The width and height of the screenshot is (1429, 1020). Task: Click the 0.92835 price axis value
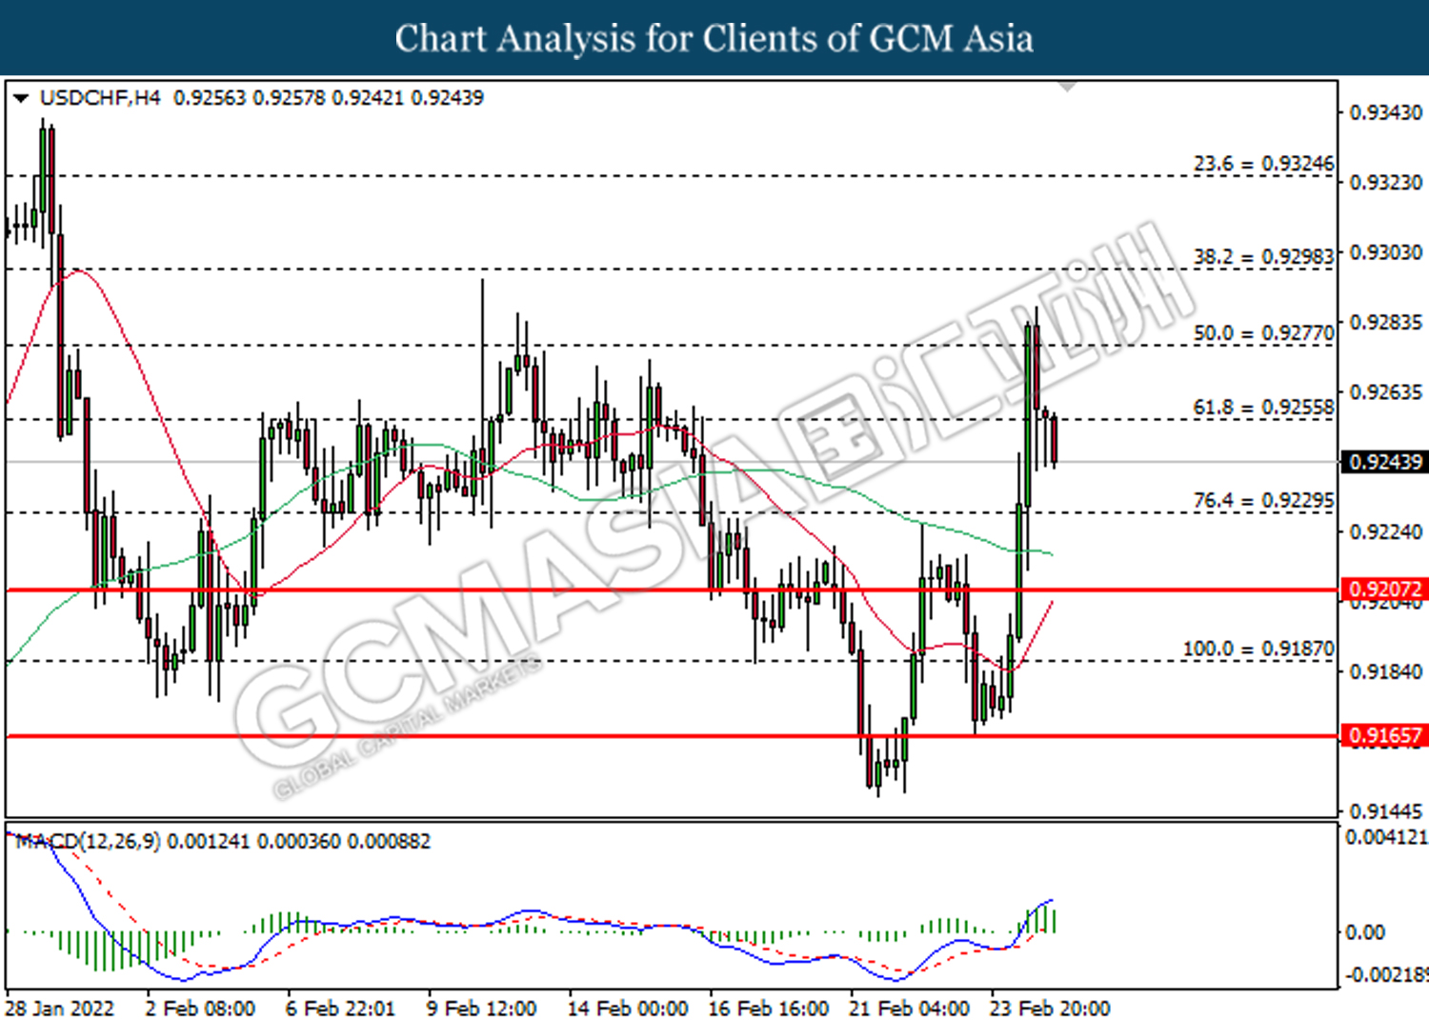pos(1386,322)
